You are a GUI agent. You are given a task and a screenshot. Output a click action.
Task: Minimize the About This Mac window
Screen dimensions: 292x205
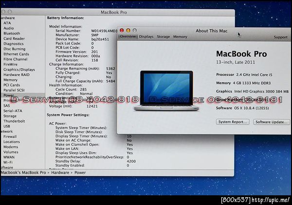[128, 30]
